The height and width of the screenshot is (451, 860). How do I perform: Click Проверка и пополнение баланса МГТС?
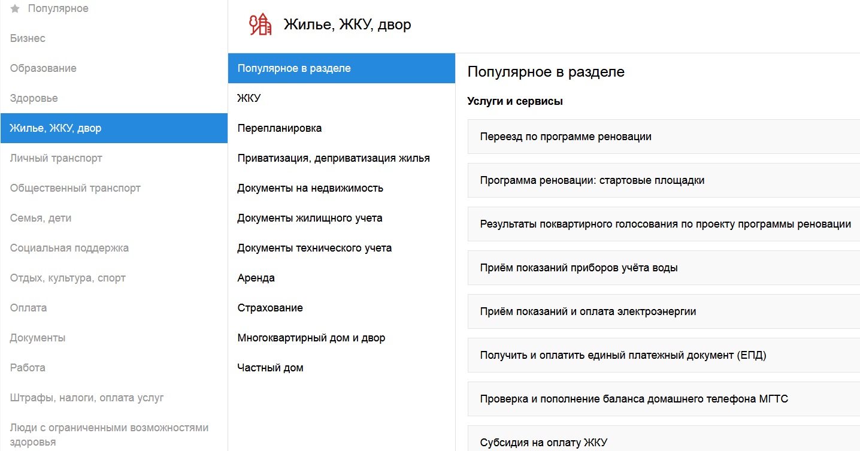pyautogui.click(x=634, y=399)
